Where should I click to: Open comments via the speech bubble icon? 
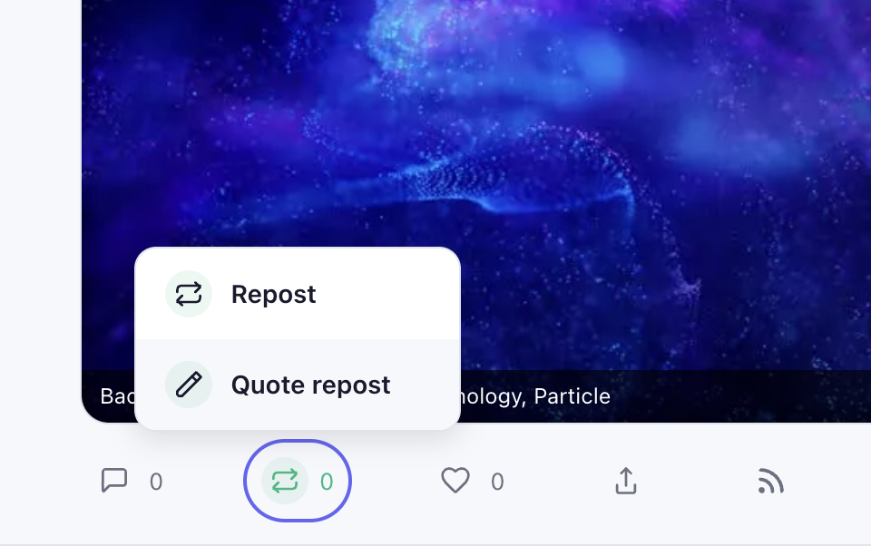(114, 481)
